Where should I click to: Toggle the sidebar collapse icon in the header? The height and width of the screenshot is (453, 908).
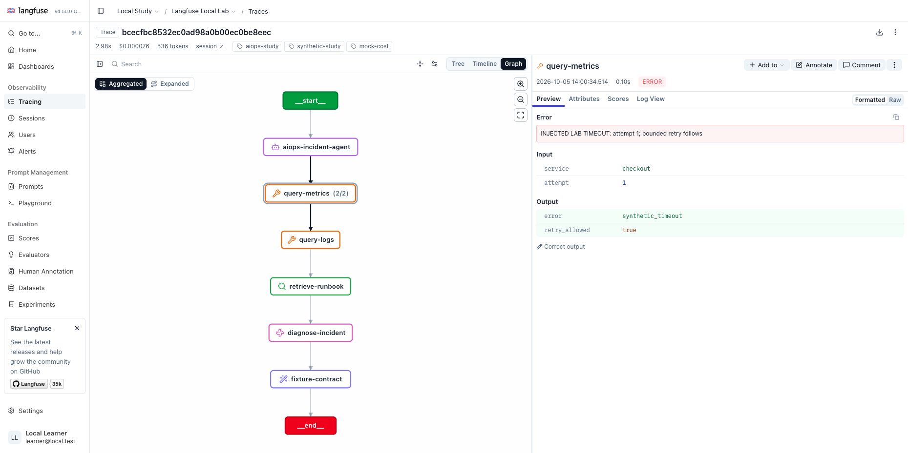(x=101, y=11)
